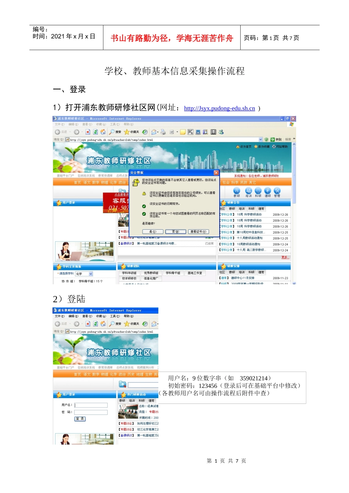
Task: Expand address bar dropdown in step 1 browser
Action: point(260,139)
